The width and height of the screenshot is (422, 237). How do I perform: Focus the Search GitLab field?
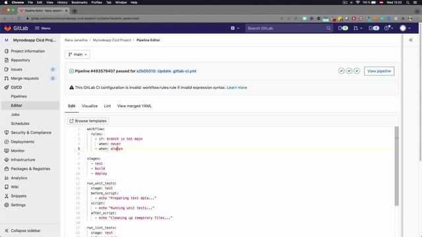pos(289,28)
